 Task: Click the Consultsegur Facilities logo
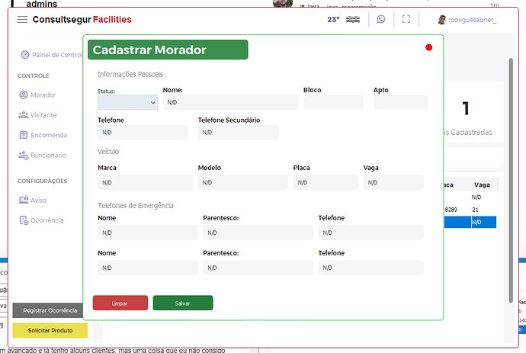pos(82,20)
